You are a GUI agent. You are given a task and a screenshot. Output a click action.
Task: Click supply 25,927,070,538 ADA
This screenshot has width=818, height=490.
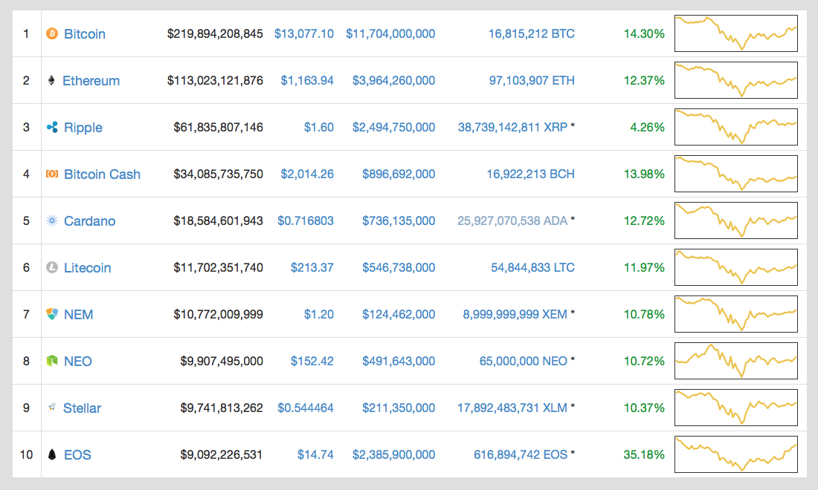512,220
